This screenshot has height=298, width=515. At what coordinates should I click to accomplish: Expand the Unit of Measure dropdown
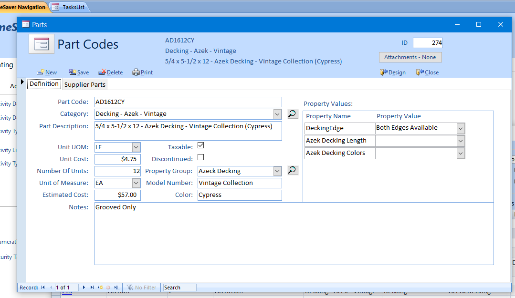coord(136,183)
